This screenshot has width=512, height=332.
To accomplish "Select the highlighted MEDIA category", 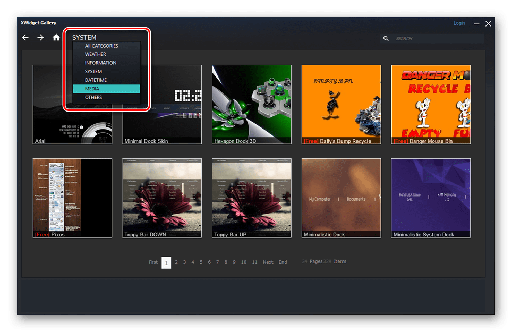I will click(92, 89).
